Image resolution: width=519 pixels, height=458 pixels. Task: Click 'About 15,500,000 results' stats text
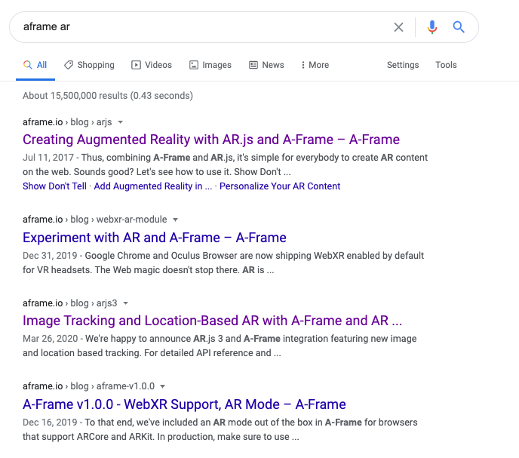point(108,96)
